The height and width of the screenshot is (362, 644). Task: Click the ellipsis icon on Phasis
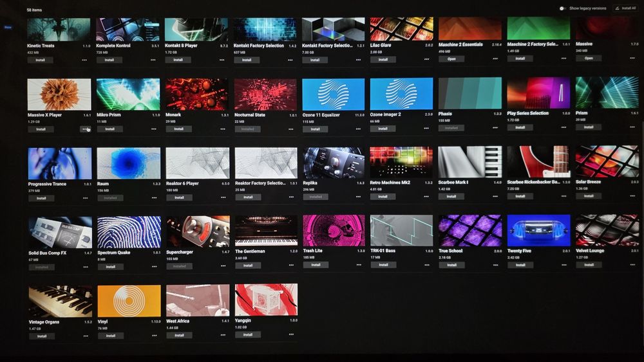tap(495, 127)
